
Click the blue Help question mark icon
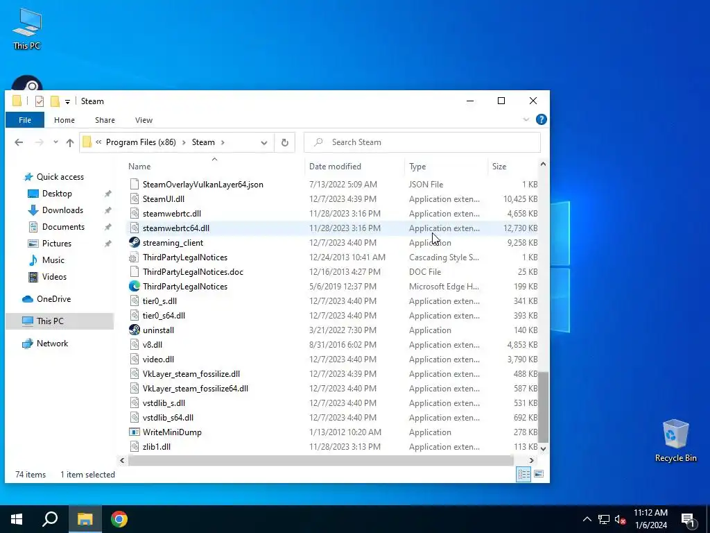point(541,119)
